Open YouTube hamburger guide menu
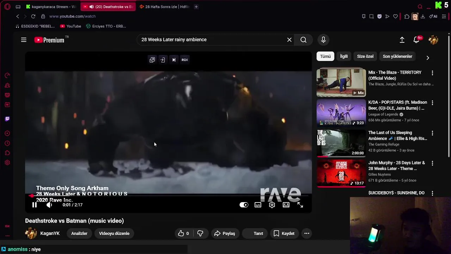451x254 pixels. 24,40
